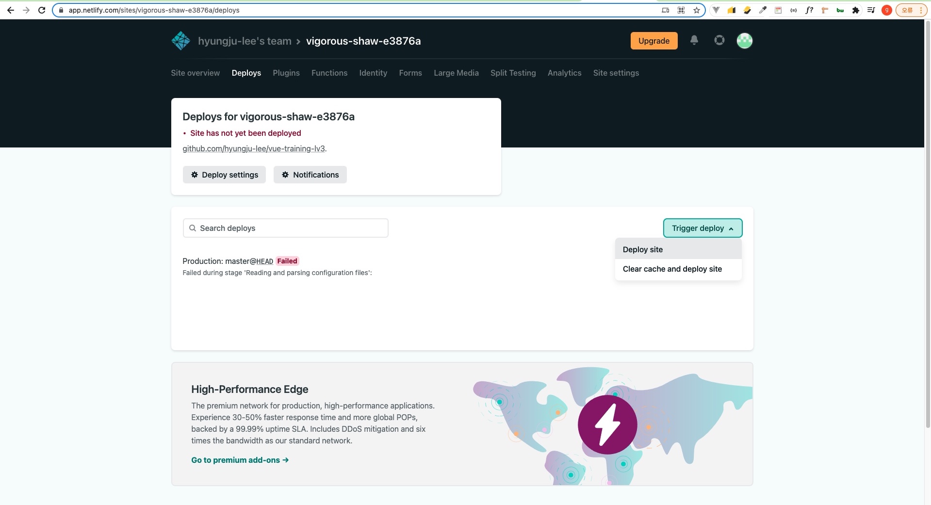Select Deploy site from menu
This screenshot has width=931, height=505.
[643, 249]
